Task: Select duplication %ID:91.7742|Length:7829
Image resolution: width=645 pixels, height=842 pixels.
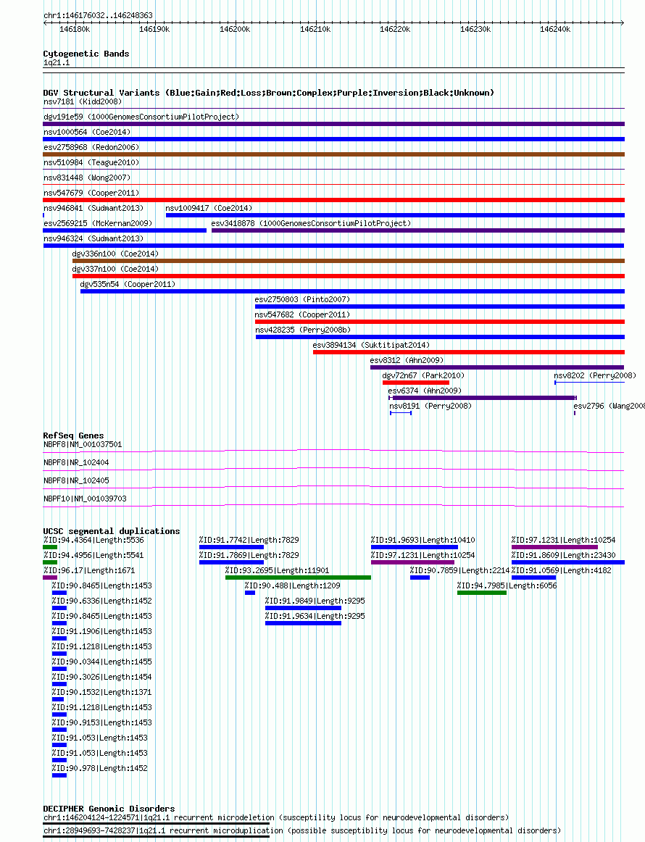Action: 249,541
